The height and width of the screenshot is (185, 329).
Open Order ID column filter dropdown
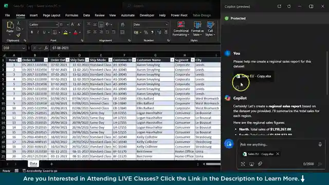46,60
